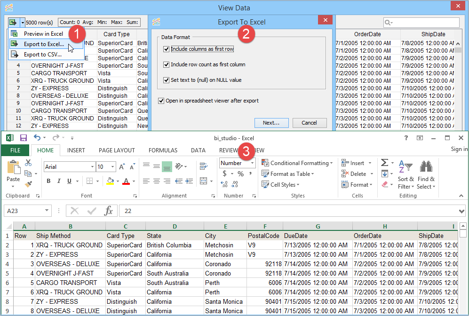The height and width of the screenshot is (316, 469).
Task: Open the font size dropdown
Action: pos(112,167)
